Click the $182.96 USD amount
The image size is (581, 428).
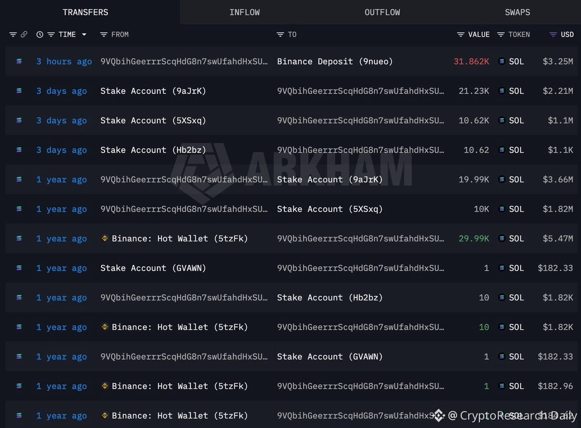[556, 386]
